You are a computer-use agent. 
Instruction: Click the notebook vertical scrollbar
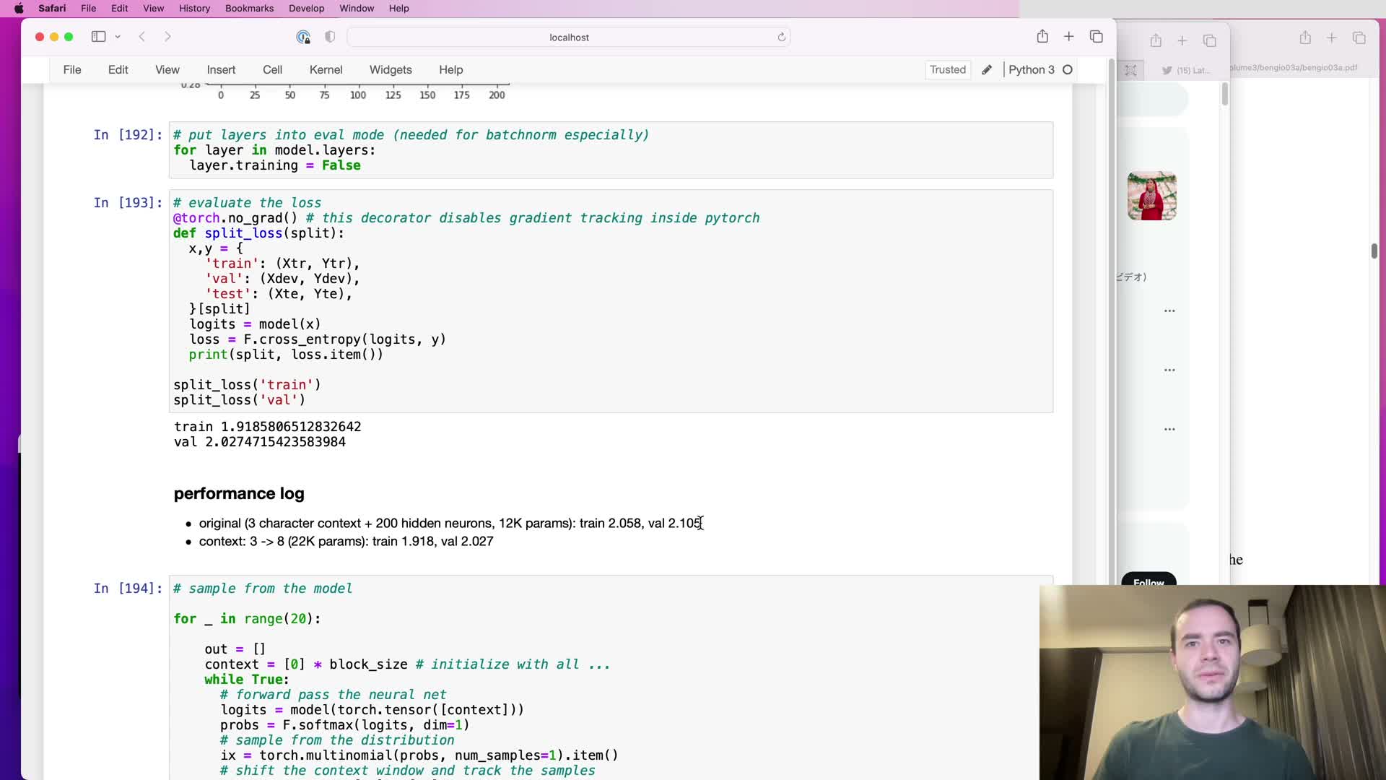[1111, 289]
